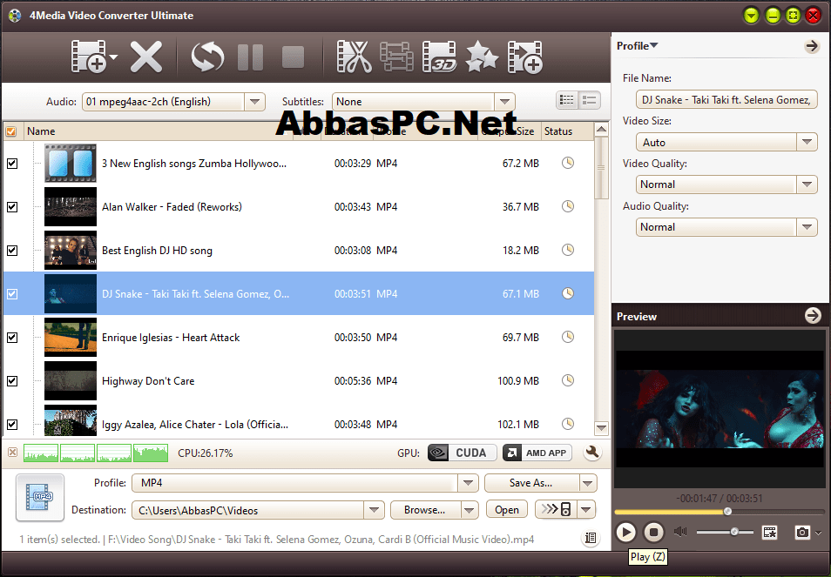
Task: Click the Preview panel arrow button
Action: pos(813,316)
